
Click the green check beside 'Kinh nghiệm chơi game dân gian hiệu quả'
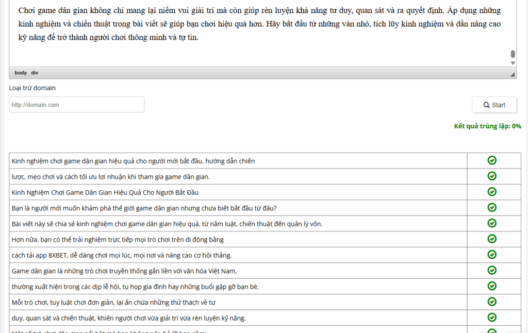(x=492, y=161)
